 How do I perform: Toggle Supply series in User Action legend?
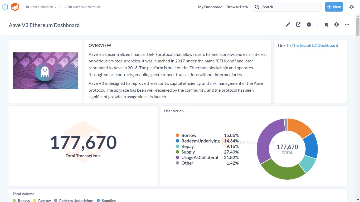coord(188,152)
